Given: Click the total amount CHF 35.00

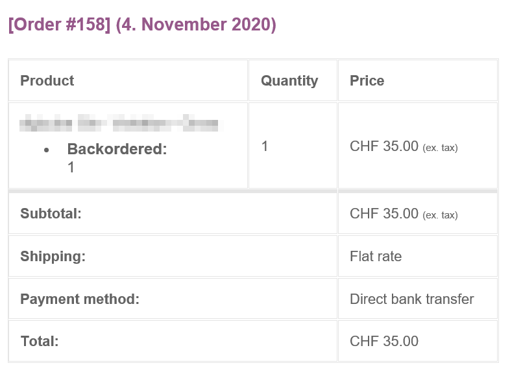Looking at the screenshot, I should tap(384, 341).
